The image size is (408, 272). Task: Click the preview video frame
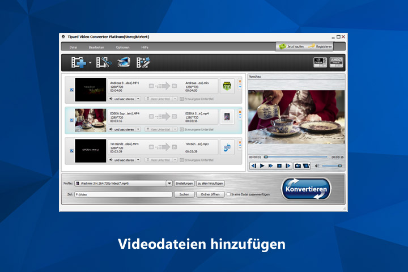(296, 117)
